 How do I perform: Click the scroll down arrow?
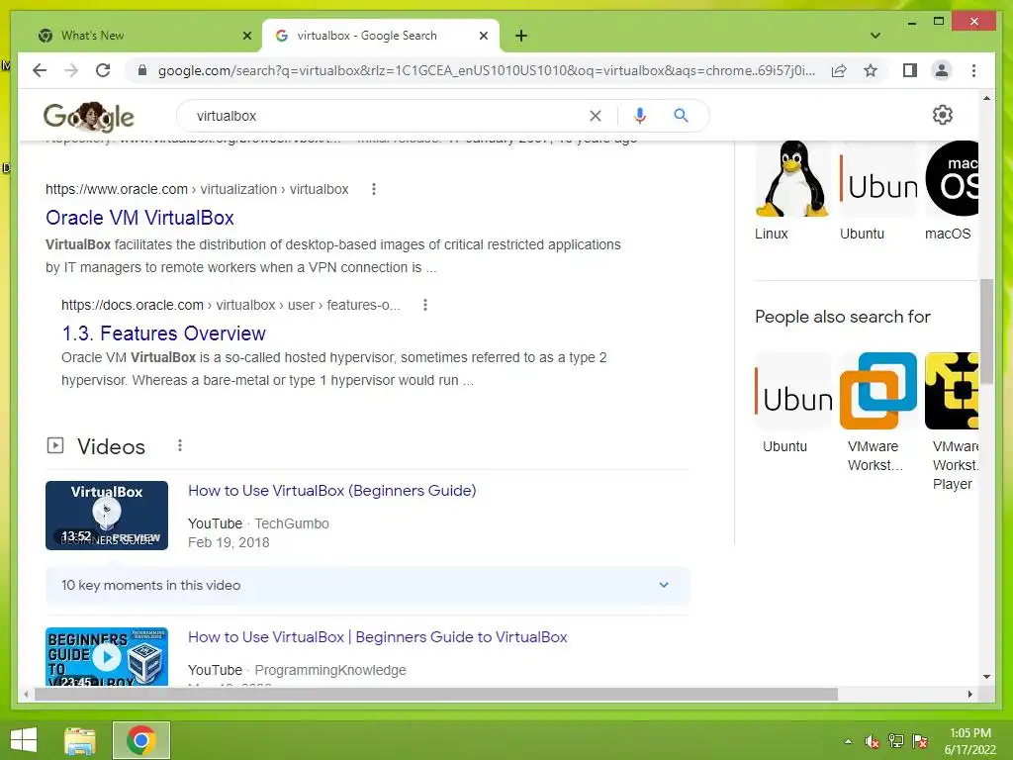click(x=986, y=677)
